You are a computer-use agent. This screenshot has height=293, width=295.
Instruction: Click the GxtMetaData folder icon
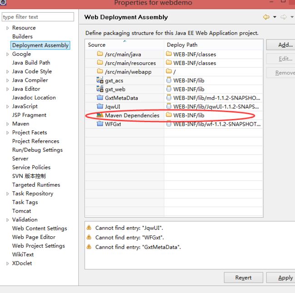click(100, 98)
